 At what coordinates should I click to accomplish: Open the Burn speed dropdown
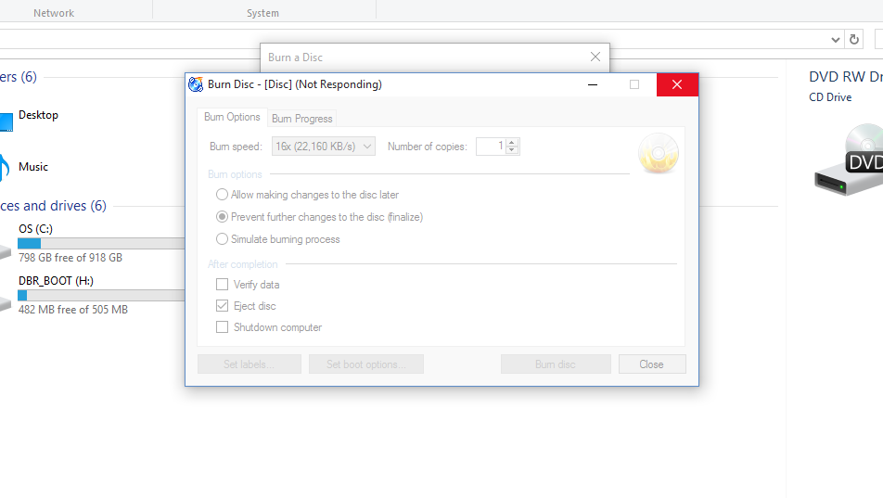click(323, 147)
